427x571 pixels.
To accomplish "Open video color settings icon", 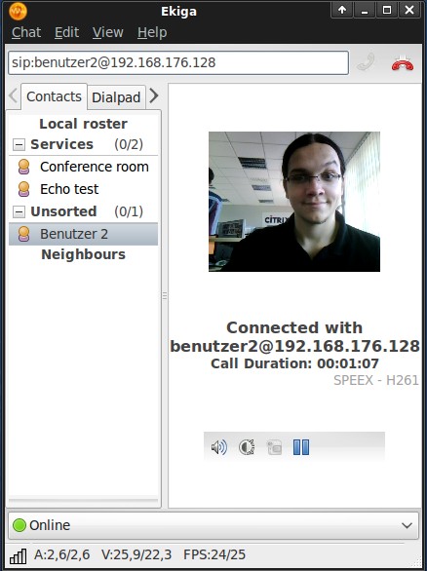I will pos(247,447).
